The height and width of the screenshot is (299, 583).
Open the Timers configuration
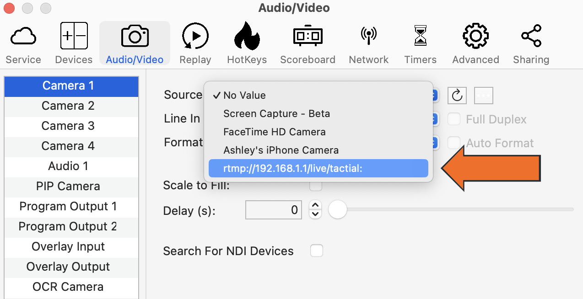coord(420,42)
